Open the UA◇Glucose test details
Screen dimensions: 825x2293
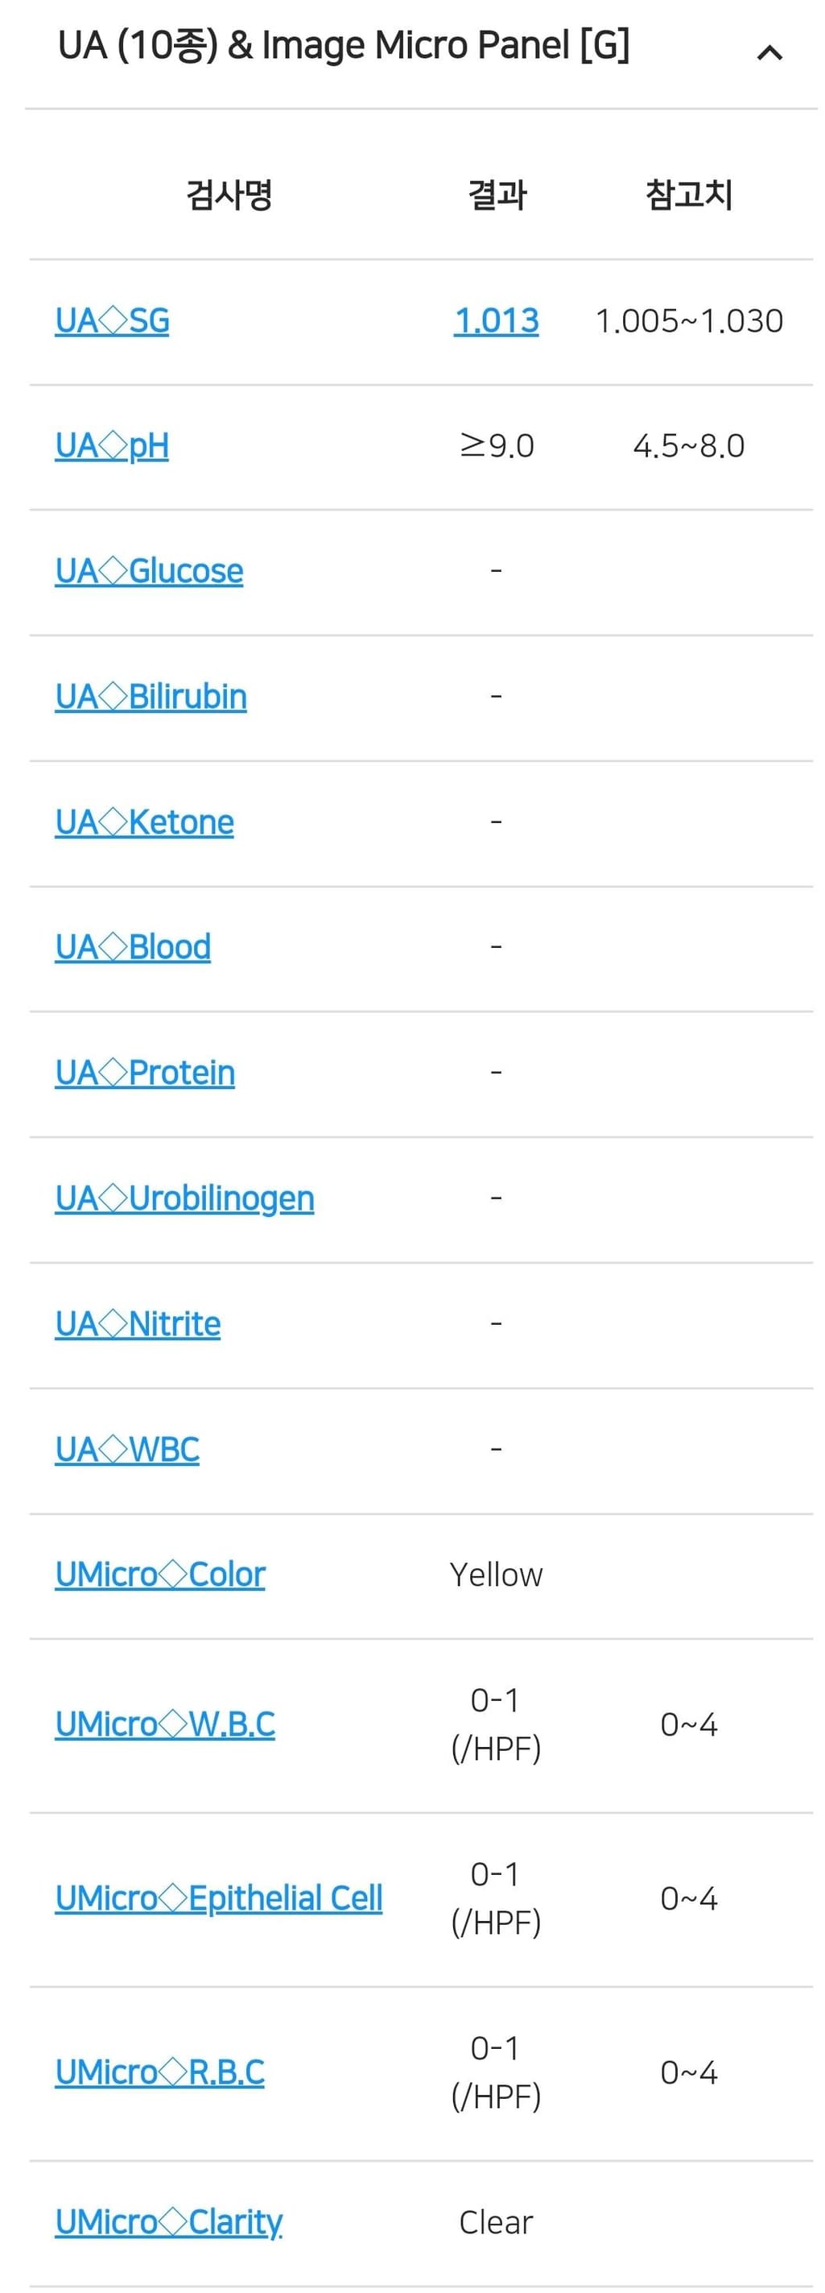(149, 572)
